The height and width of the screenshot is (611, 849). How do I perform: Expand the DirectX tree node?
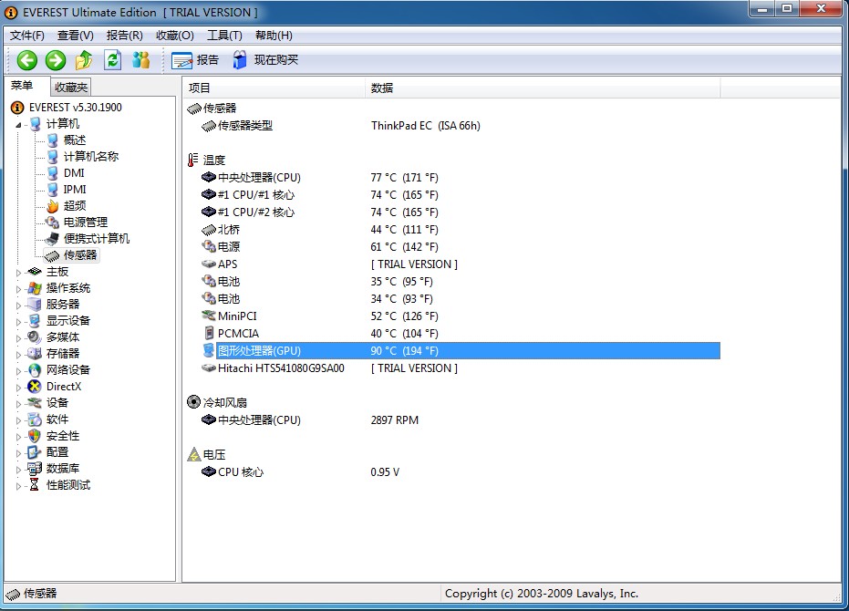(x=18, y=388)
